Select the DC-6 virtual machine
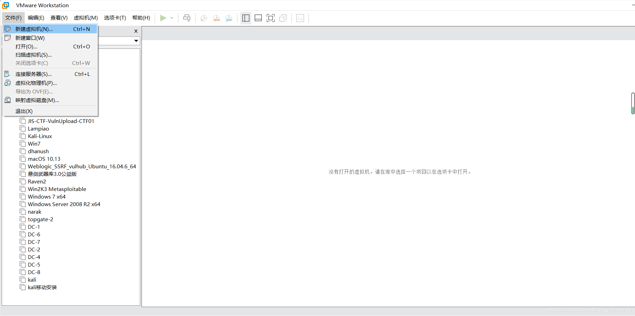 point(34,235)
